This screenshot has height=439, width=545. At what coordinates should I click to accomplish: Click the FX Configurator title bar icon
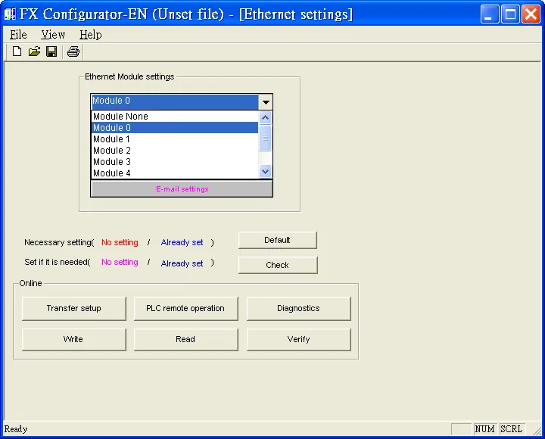(10, 14)
